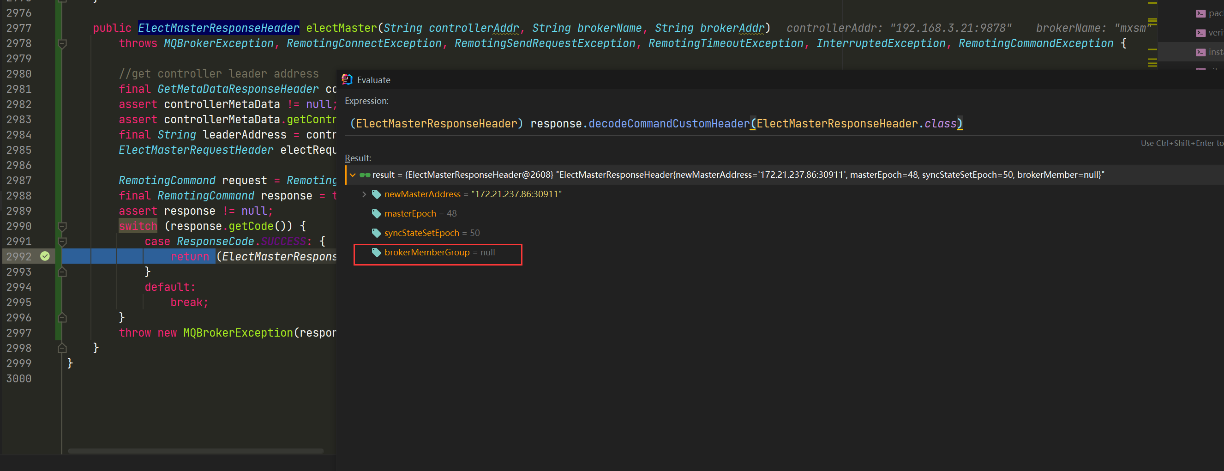Click the editor horizontal scrollbar

196,451
